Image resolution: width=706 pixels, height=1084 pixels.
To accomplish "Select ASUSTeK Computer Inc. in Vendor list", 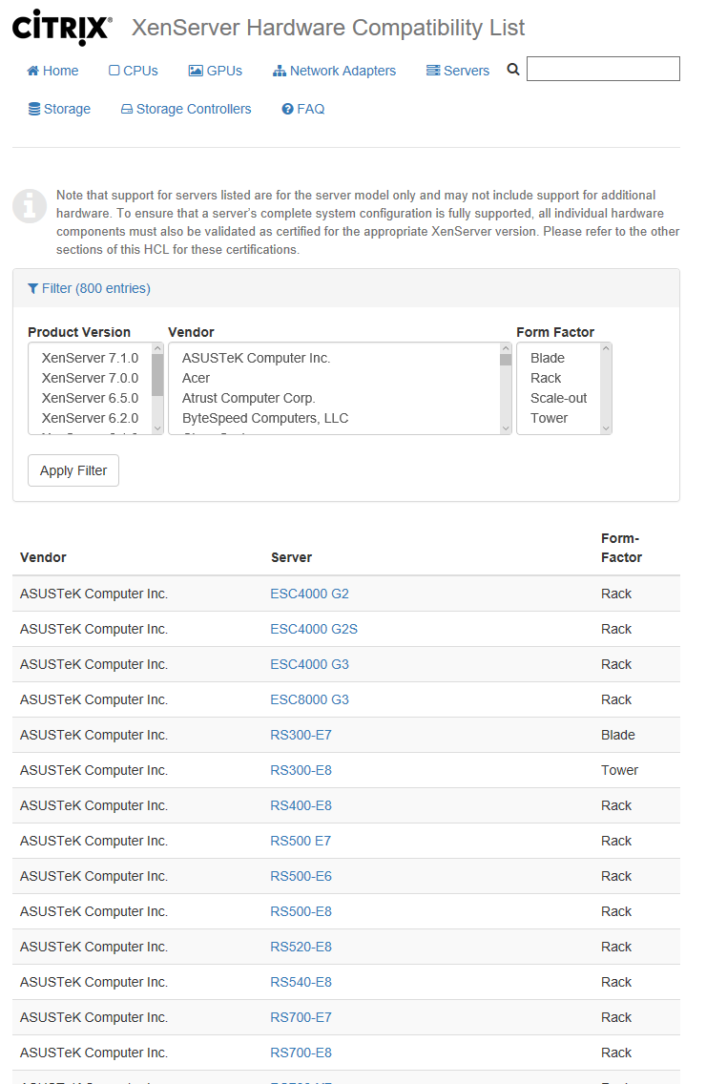I will (x=256, y=358).
